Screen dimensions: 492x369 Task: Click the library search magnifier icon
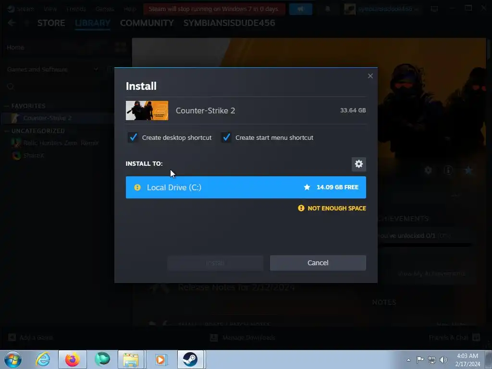[x=11, y=86]
